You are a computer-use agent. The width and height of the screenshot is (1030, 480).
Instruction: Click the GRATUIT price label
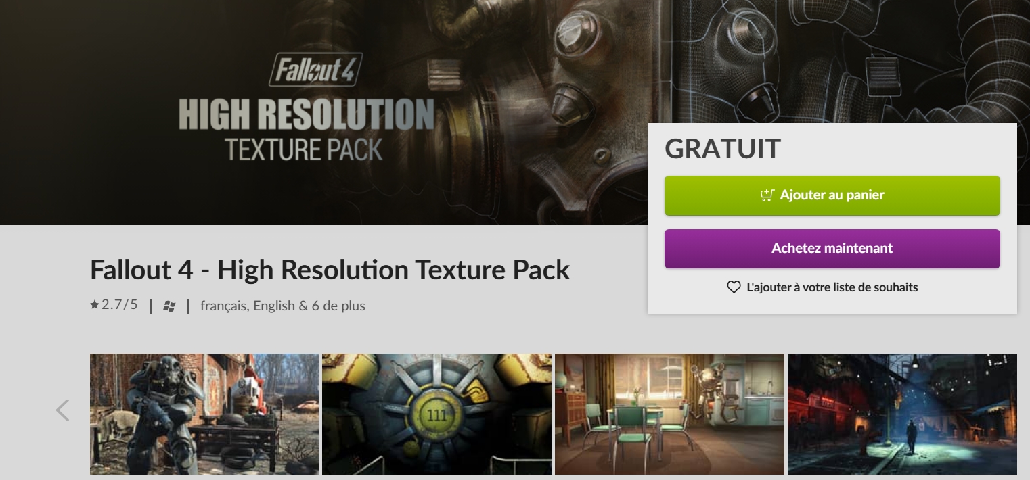pyautogui.click(x=723, y=149)
